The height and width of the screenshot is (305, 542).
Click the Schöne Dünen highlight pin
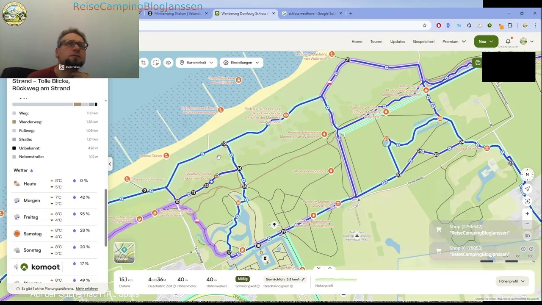click(x=166, y=156)
